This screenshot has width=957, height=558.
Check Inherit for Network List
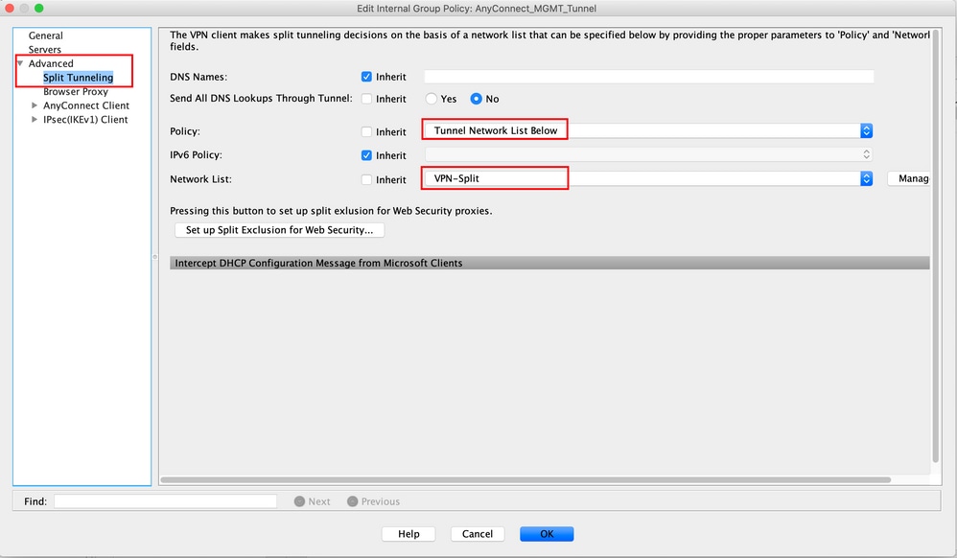[366, 179]
